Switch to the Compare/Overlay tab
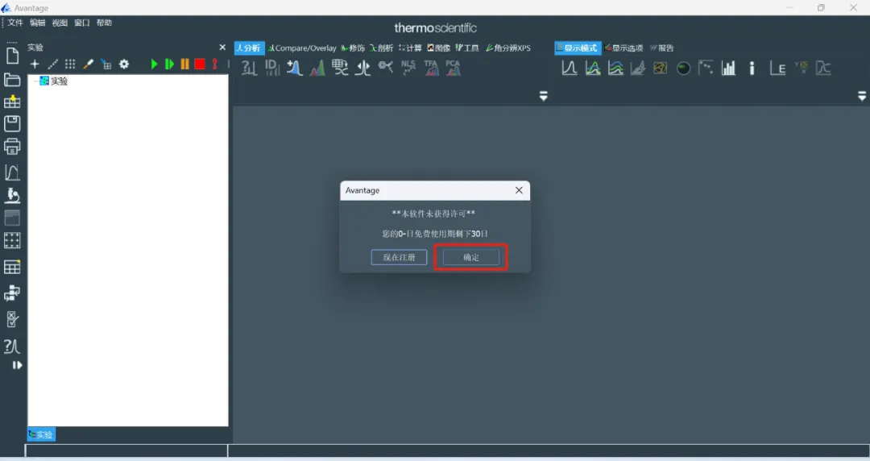 coord(302,48)
